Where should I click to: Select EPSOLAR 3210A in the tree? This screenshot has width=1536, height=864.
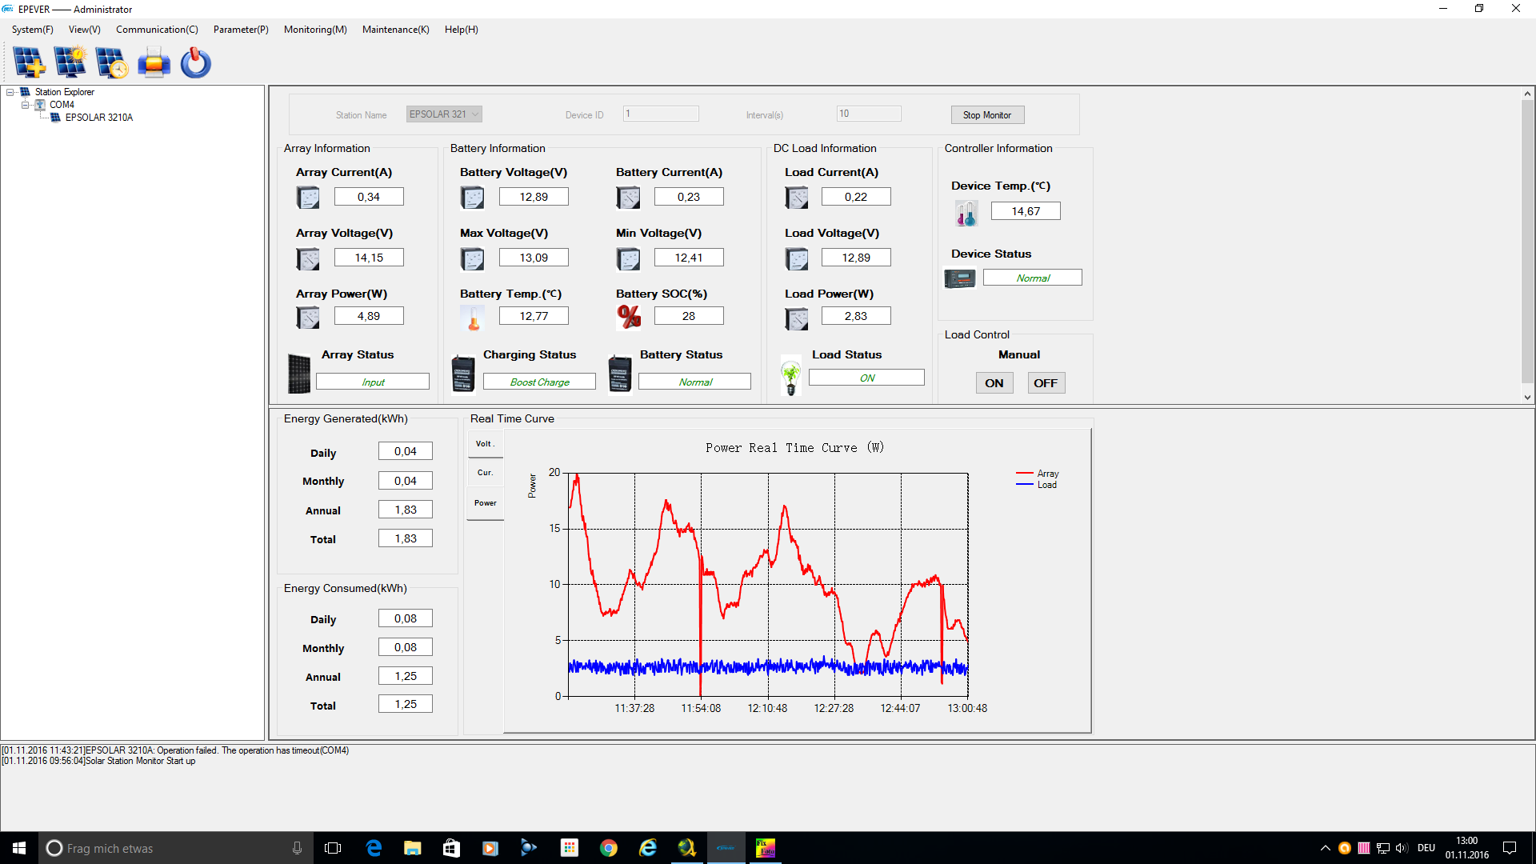[x=98, y=118]
